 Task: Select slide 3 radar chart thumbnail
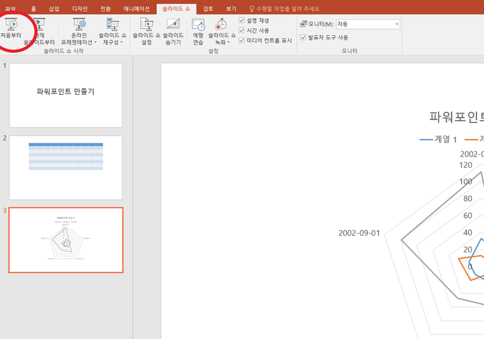tap(66, 240)
